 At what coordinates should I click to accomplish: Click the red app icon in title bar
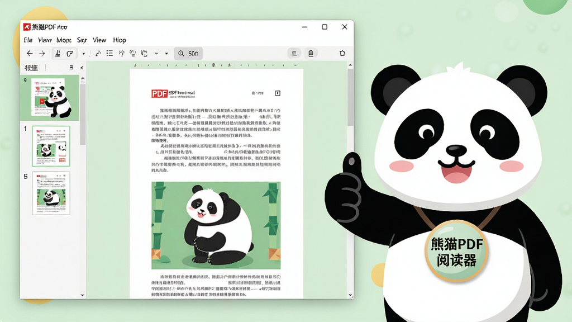click(27, 27)
